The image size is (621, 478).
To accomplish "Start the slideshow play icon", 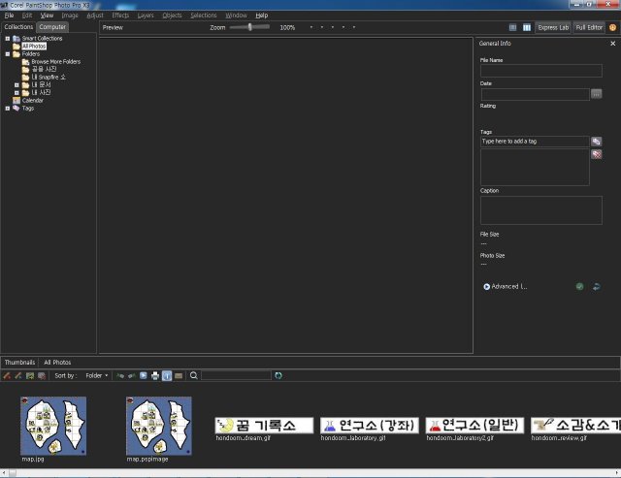I will (x=144, y=375).
